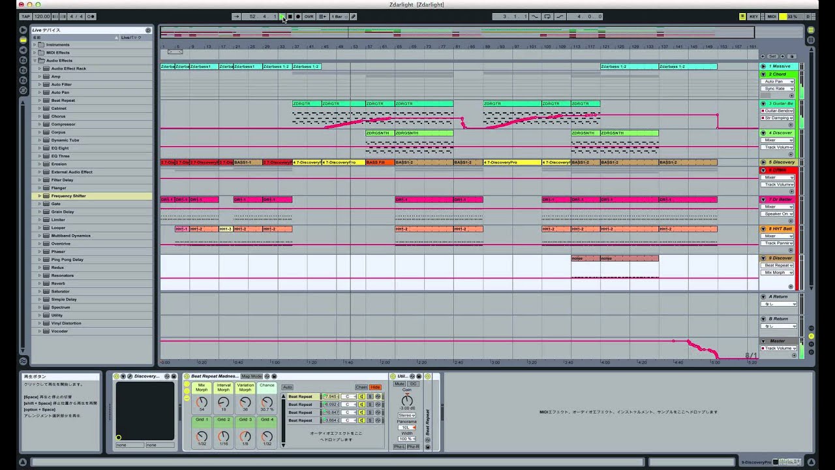Adjust the Chance macro knob

267,402
